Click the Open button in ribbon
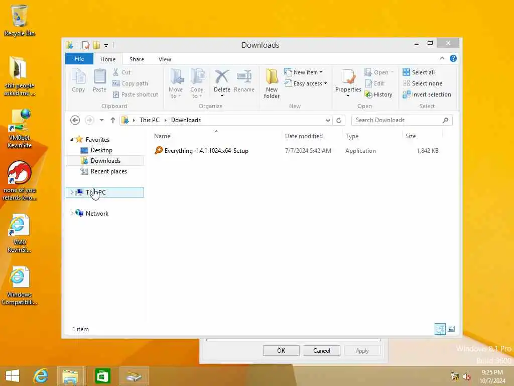 [x=379, y=72]
